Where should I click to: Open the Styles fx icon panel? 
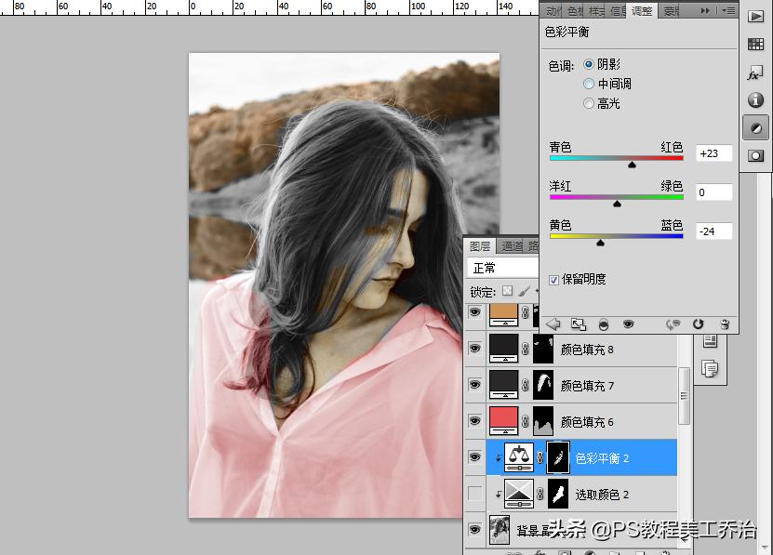tap(756, 73)
